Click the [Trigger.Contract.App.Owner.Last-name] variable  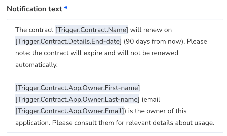coord(77,100)
